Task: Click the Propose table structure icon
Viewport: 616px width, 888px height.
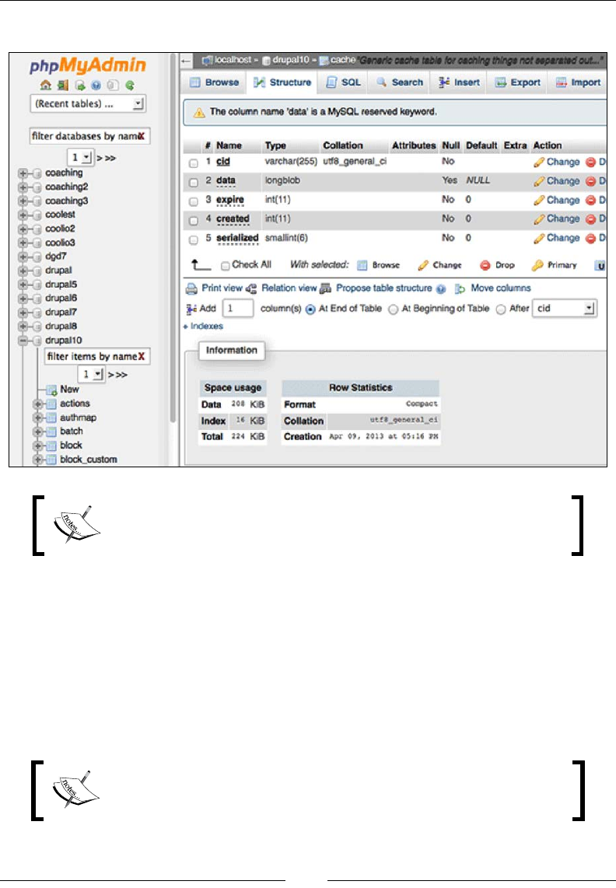Action: 325,288
